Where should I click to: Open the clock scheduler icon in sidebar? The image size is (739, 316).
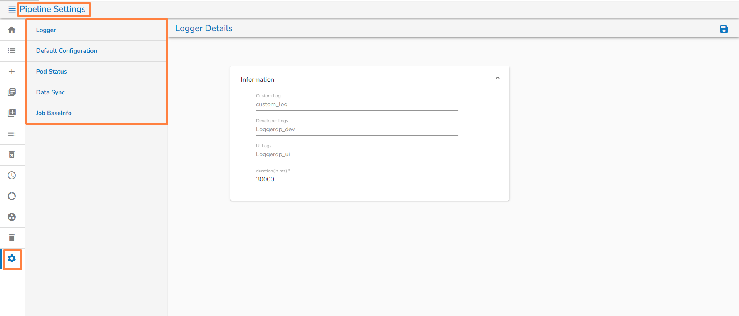(12, 176)
